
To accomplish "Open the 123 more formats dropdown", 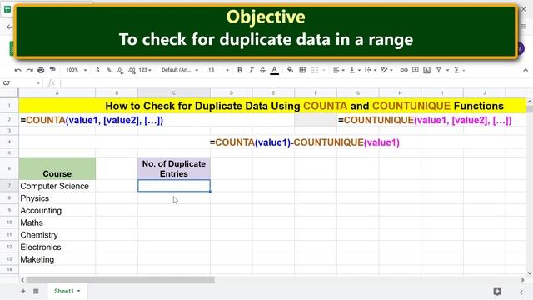I will tap(145, 70).
